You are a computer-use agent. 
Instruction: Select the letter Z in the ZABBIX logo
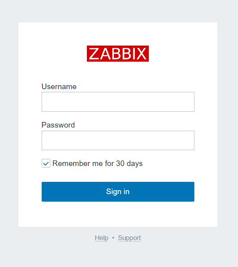pos(94,53)
